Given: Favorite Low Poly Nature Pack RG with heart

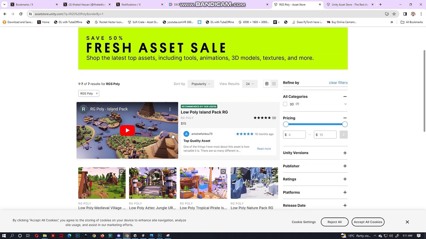Looking at the screenshot, I should (274, 172).
